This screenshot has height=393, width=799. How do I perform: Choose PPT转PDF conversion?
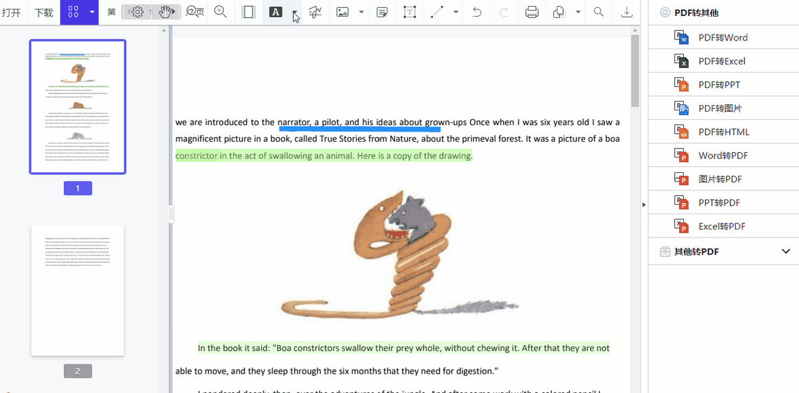(724, 203)
